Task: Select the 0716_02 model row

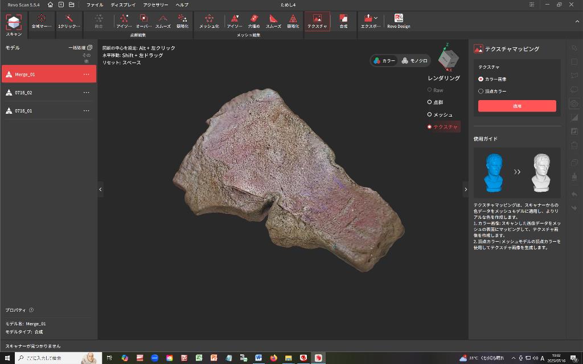Action: pyautogui.click(x=49, y=93)
